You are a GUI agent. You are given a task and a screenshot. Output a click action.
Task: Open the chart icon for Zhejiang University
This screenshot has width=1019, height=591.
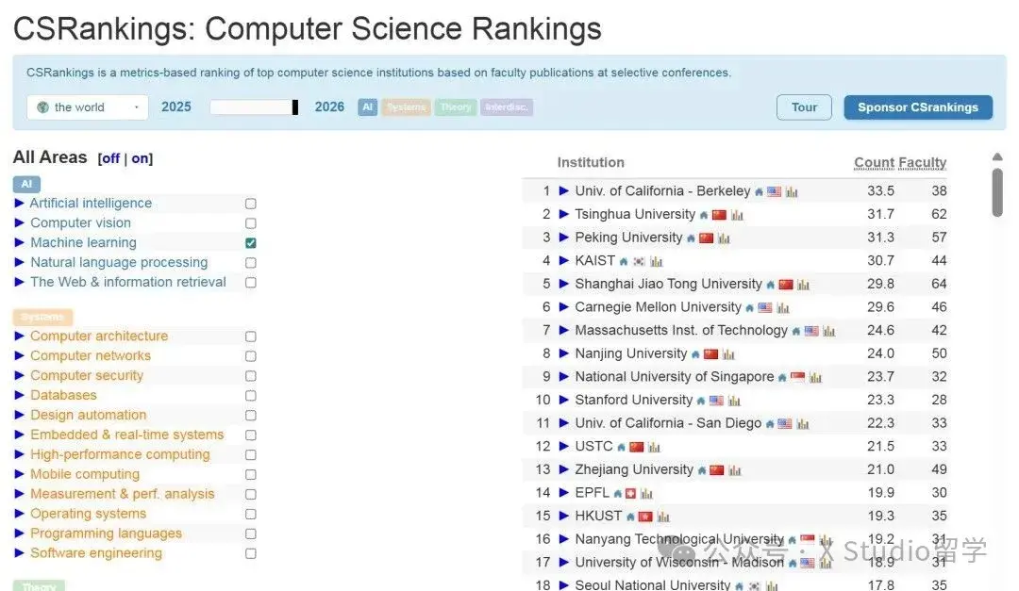734,471
